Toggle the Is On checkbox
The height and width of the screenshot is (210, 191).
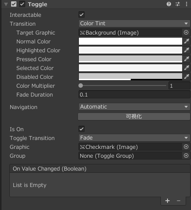[x=82, y=129]
